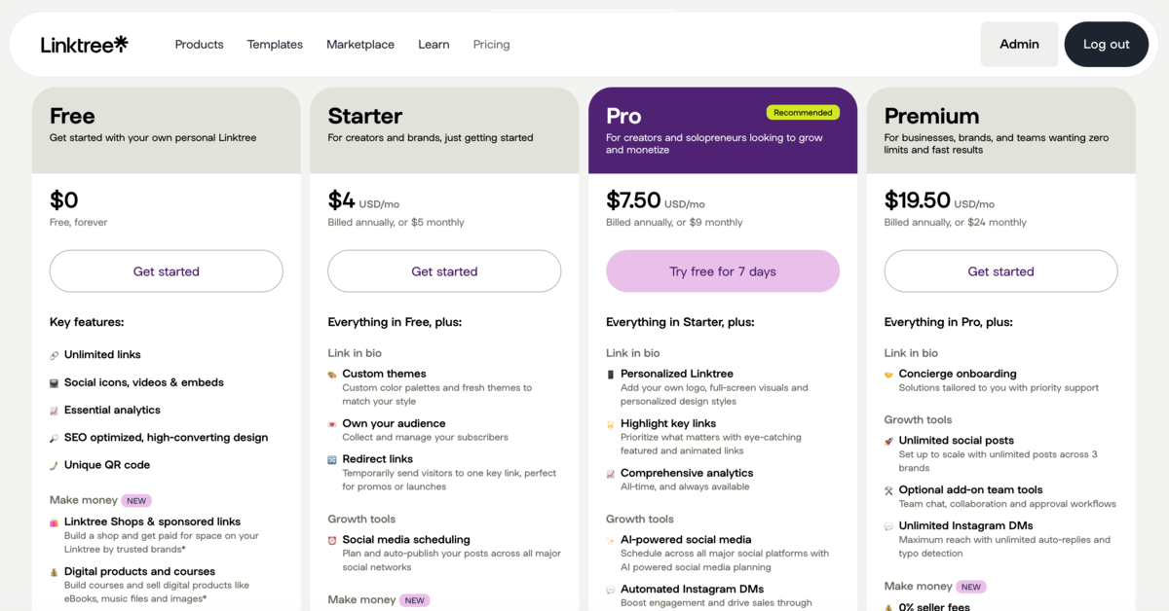Viewport: 1169px width, 611px height.
Task: Click the Custom themes palette icon
Action: coord(332,375)
